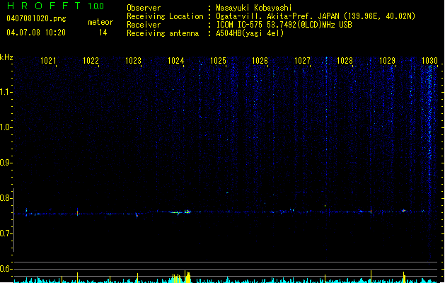The height and width of the screenshot is (283, 445).
Task: Click the HROFFT 1.0.0 title text
Action: [55, 6]
